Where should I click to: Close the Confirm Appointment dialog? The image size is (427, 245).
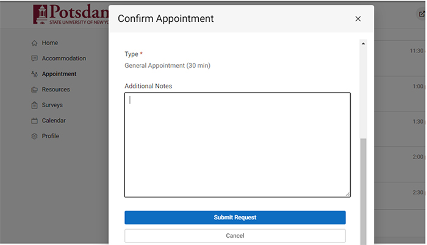tap(358, 19)
